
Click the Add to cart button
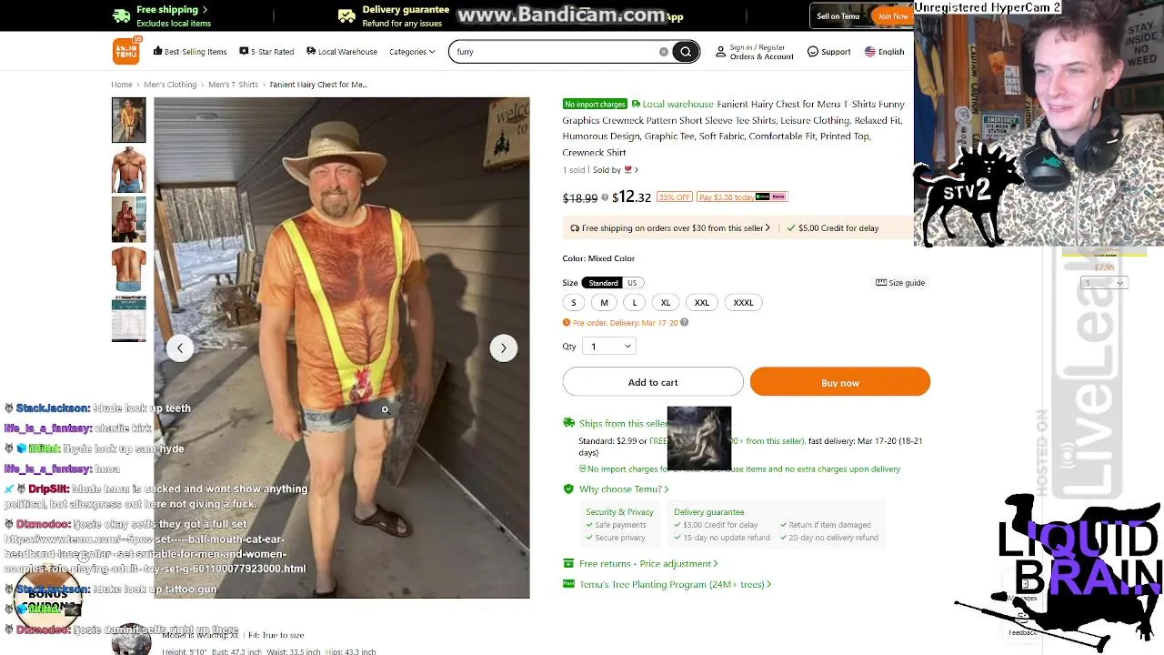[653, 382]
